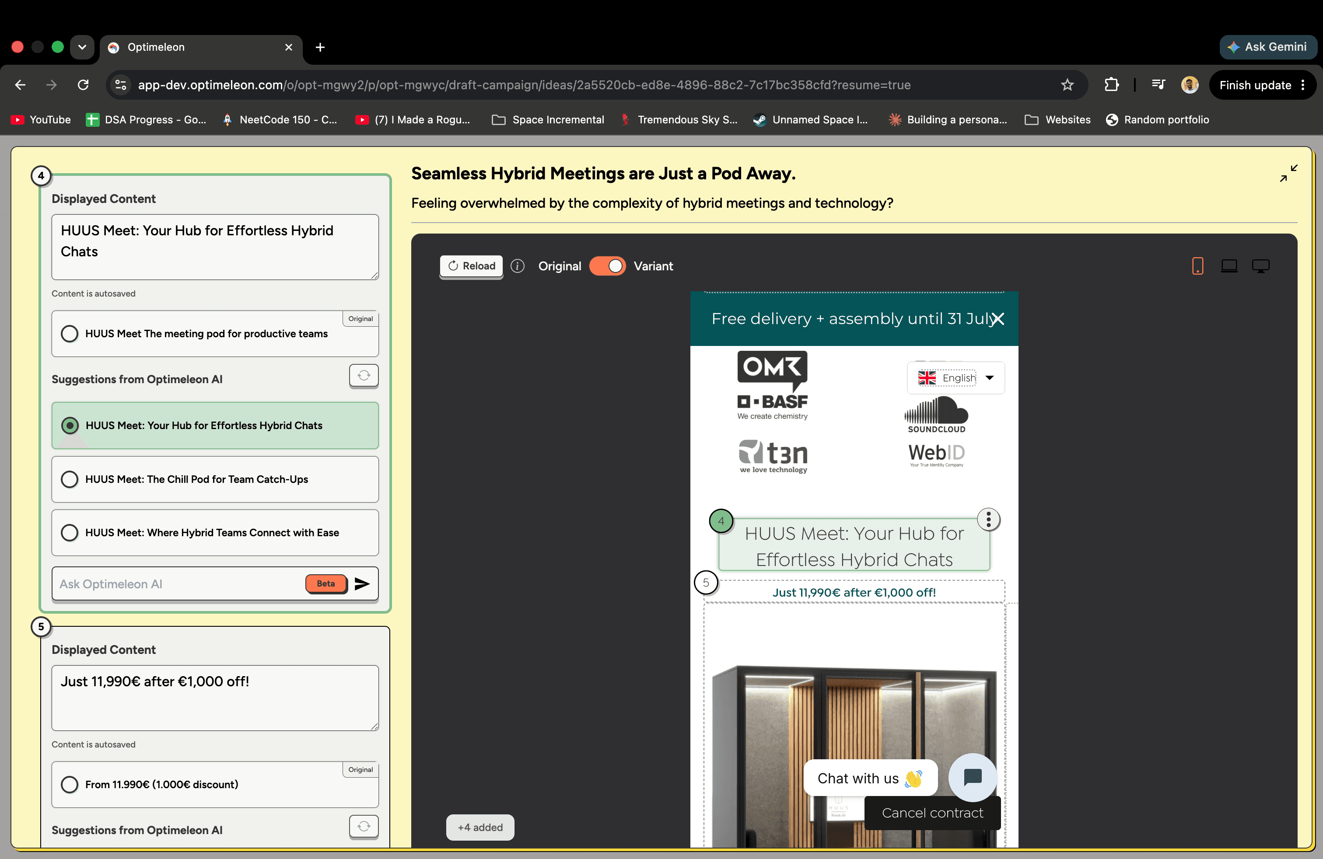The height and width of the screenshot is (859, 1323).
Task: Click the browser back arrow
Action: pos(21,85)
